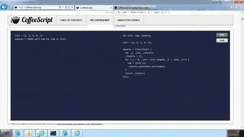Click the Link button
244x137 pixels.
(x=222, y=40)
